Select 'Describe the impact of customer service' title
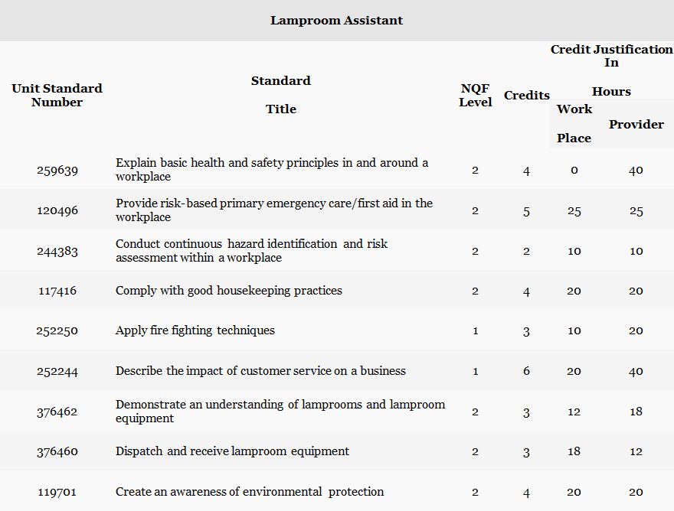 point(260,371)
